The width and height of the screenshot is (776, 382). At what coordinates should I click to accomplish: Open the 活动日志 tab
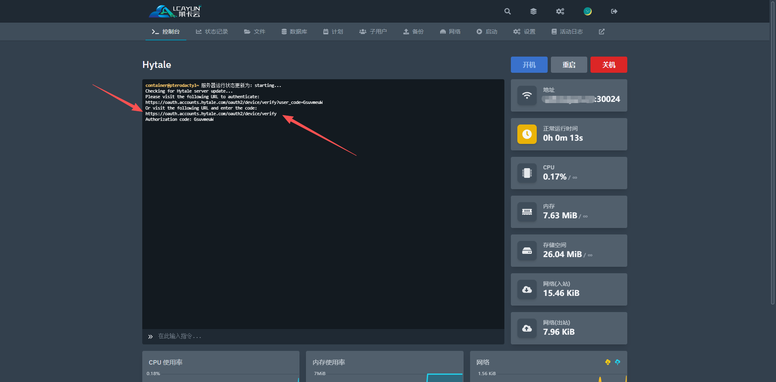tap(567, 32)
